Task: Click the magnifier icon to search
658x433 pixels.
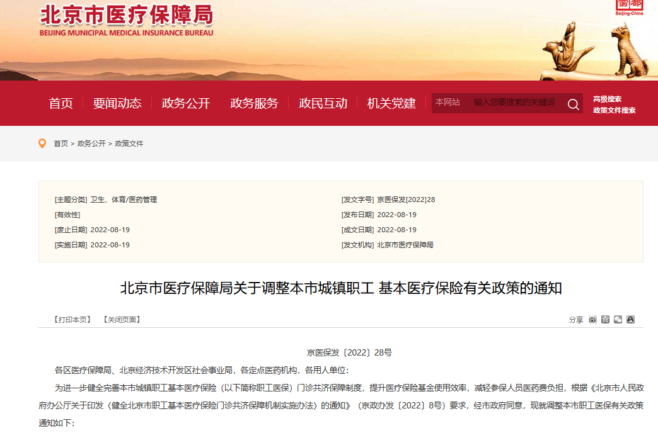Action: pos(572,104)
